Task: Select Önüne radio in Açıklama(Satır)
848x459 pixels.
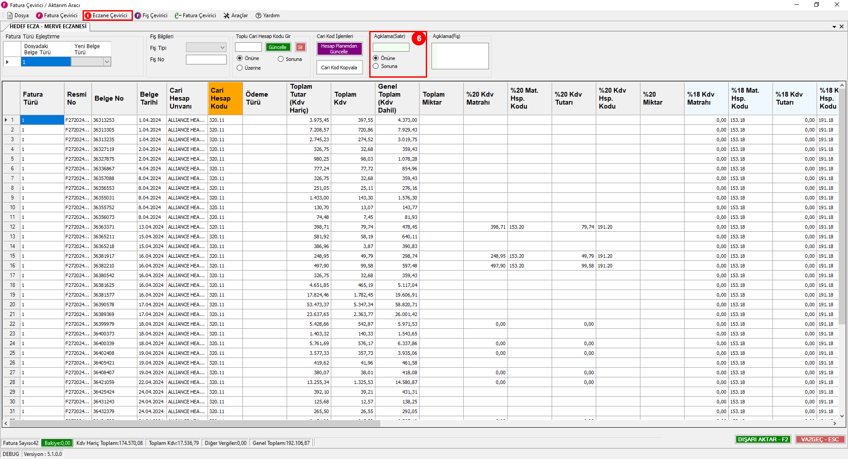Action: click(376, 58)
